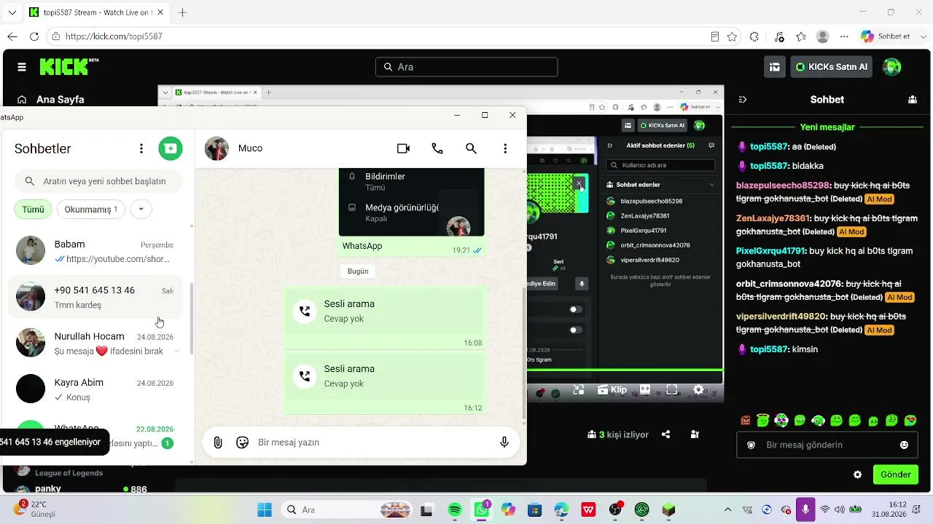This screenshot has height=524, width=933.
Task: Open Muco's profile picture
Action: point(216,148)
